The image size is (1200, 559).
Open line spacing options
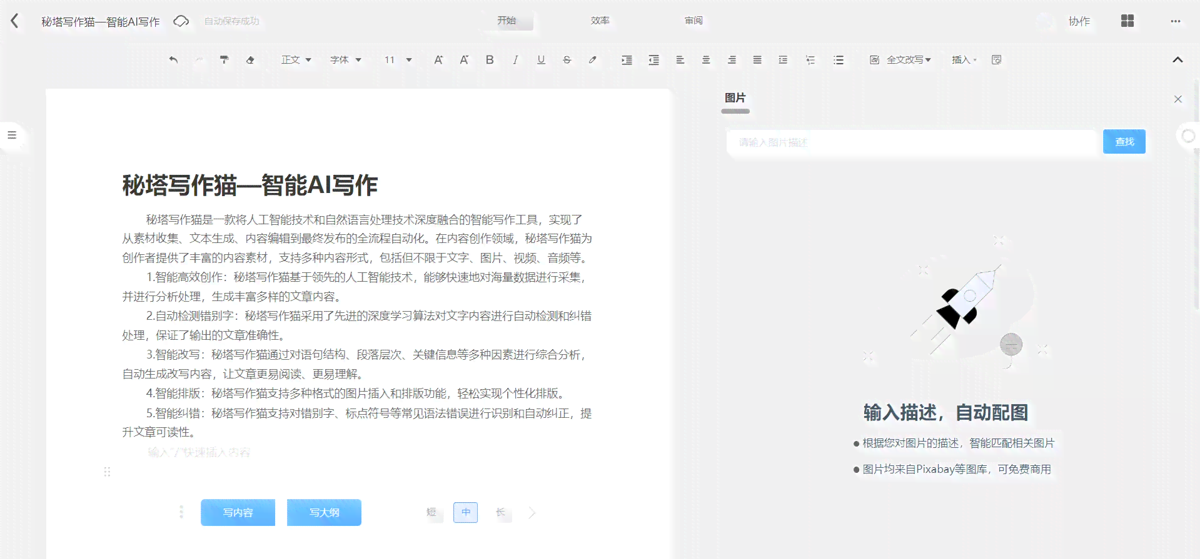[x=783, y=60]
